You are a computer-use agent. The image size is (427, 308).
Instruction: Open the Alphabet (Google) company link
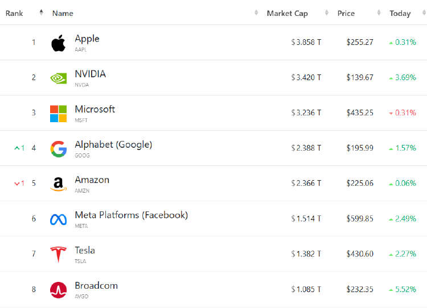tap(113, 144)
